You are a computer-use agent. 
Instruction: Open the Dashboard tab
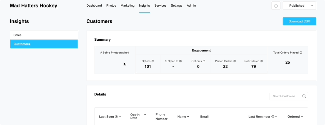point(94,6)
